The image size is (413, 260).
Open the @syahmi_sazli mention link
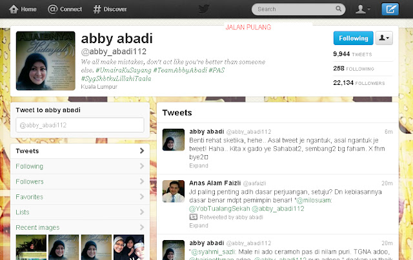point(214,252)
